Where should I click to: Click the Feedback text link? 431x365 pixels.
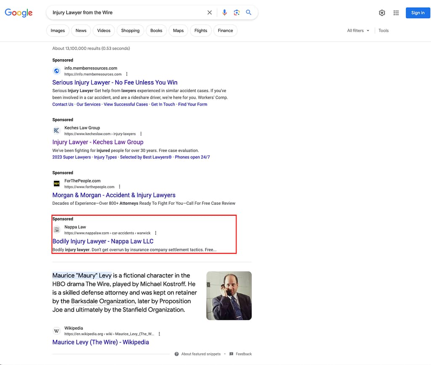tap(244, 354)
